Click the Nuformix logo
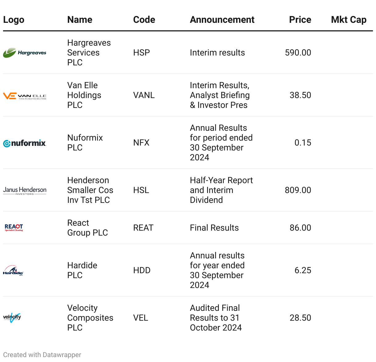The image size is (376, 362). pos(25,143)
